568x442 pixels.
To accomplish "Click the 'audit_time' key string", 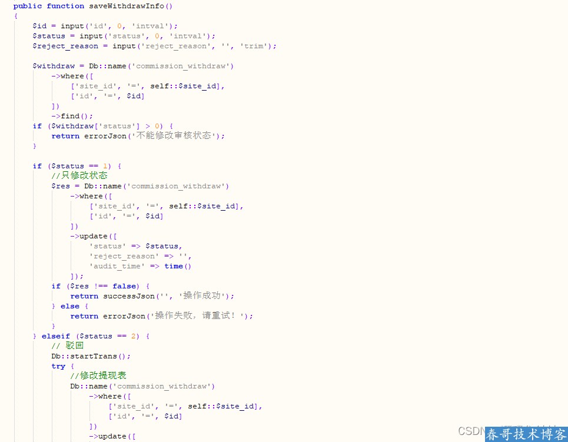I will (x=117, y=266).
